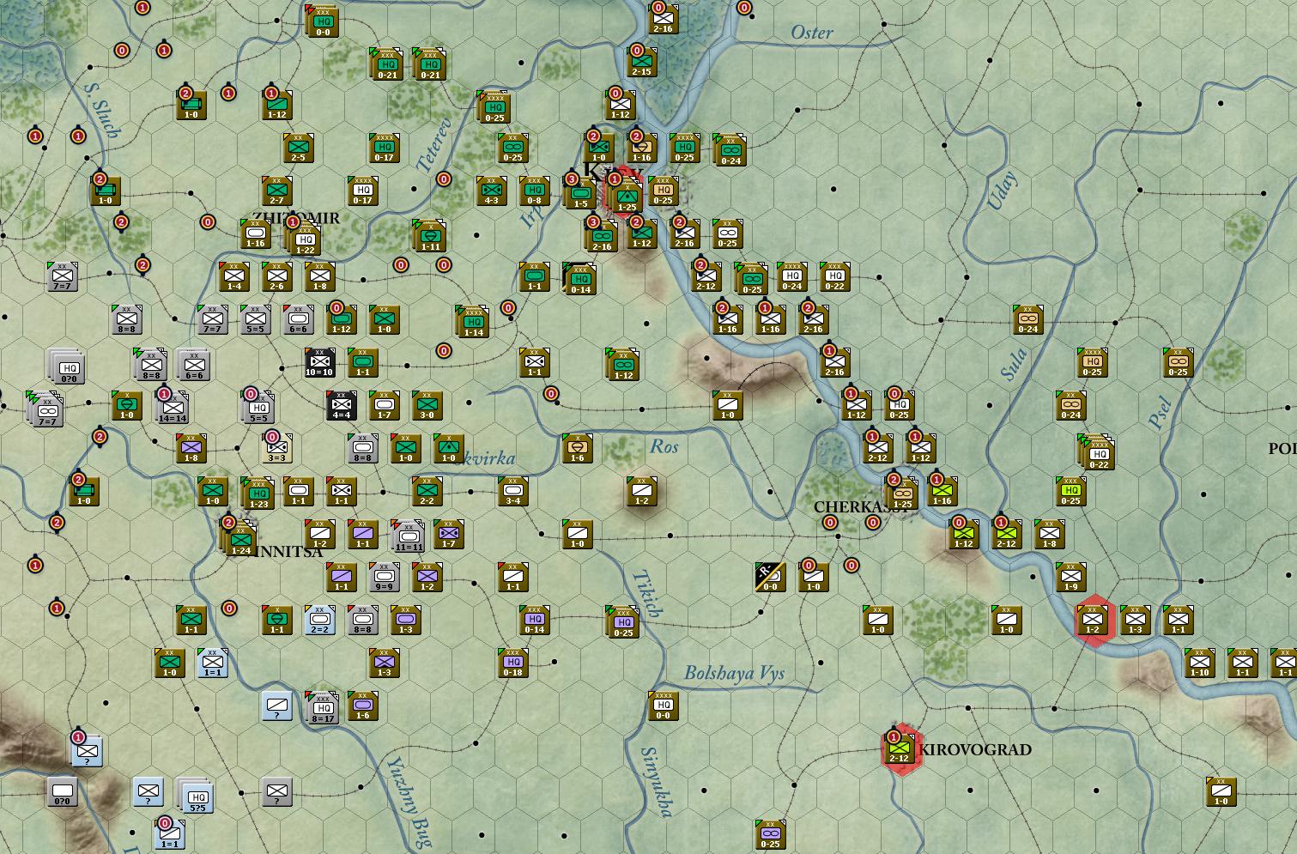The height and width of the screenshot is (854, 1297).
Task: Select the 2-6 infantry counter
Action: click(x=276, y=276)
